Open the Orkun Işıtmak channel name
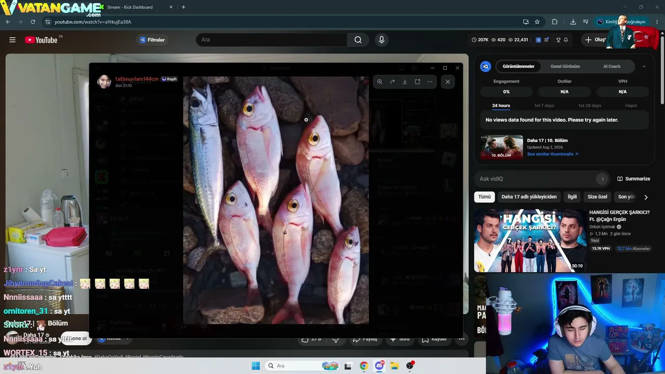 click(602, 226)
